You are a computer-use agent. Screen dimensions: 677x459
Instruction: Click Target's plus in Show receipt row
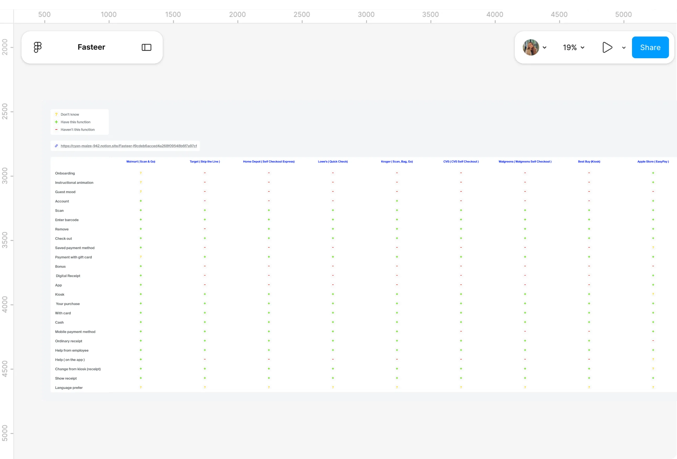[205, 378]
